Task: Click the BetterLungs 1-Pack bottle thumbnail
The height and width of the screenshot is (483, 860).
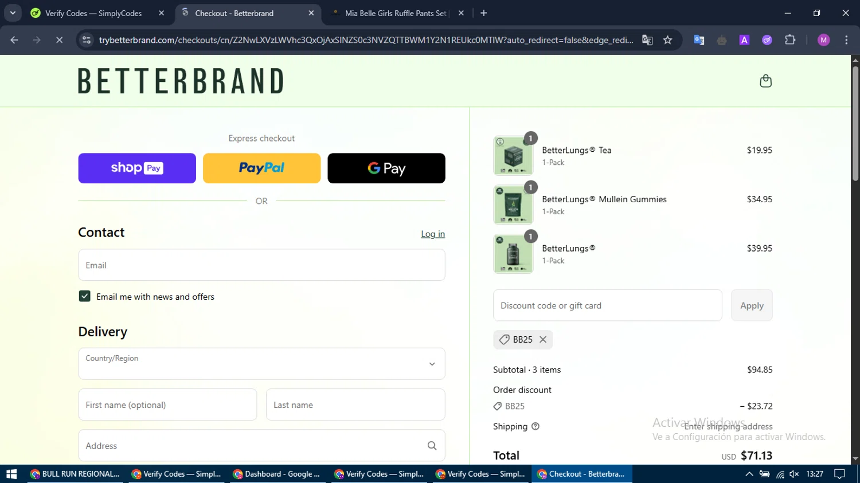Action: tap(513, 254)
